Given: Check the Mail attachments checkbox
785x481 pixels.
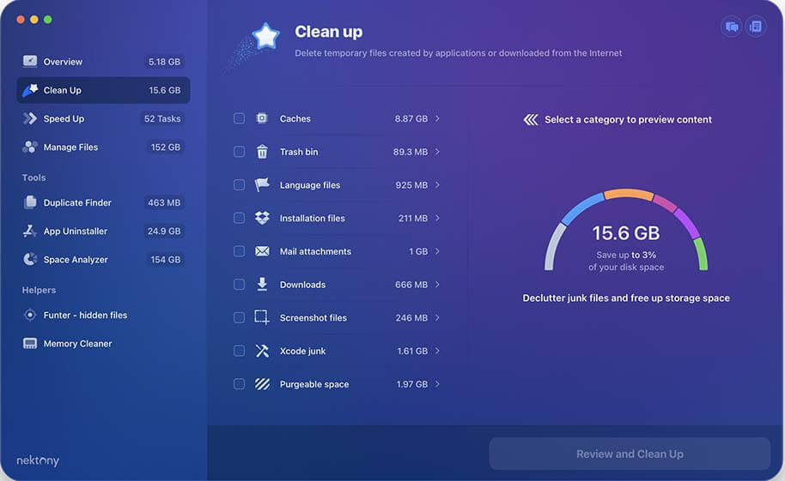Looking at the screenshot, I should coord(240,251).
